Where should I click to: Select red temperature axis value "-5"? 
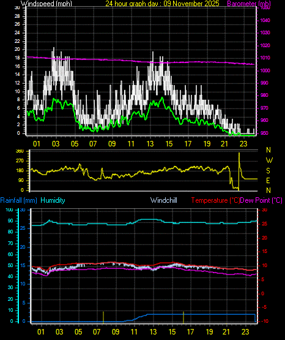click(x=264, y=308)
